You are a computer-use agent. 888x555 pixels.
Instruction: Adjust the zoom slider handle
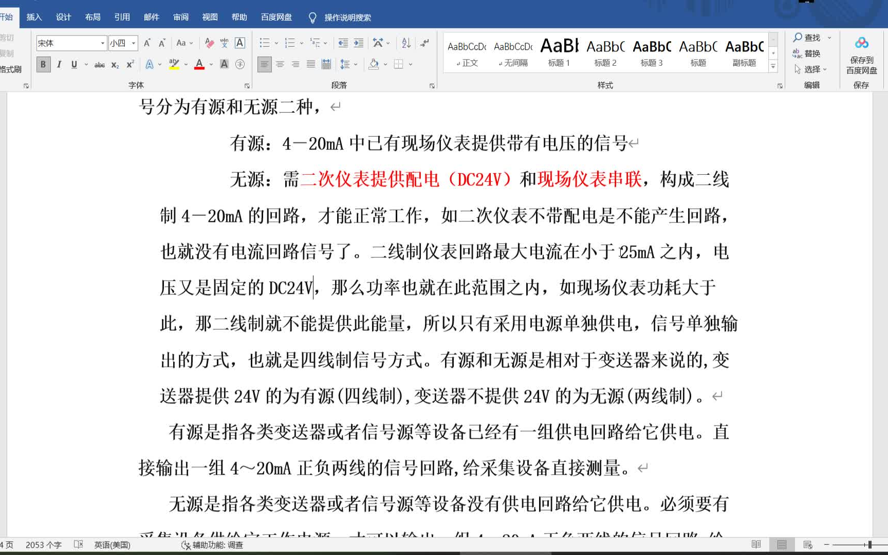[x=869, y=544]
